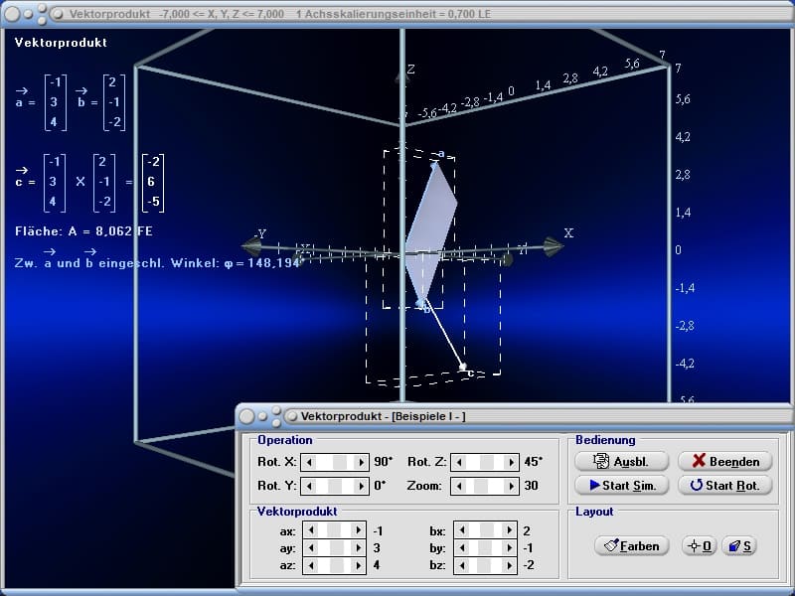This screenshot has height=596, width=795.
Task: Decrease by value with left arrow
Action: pyautogui.click(x=462, y=547)
